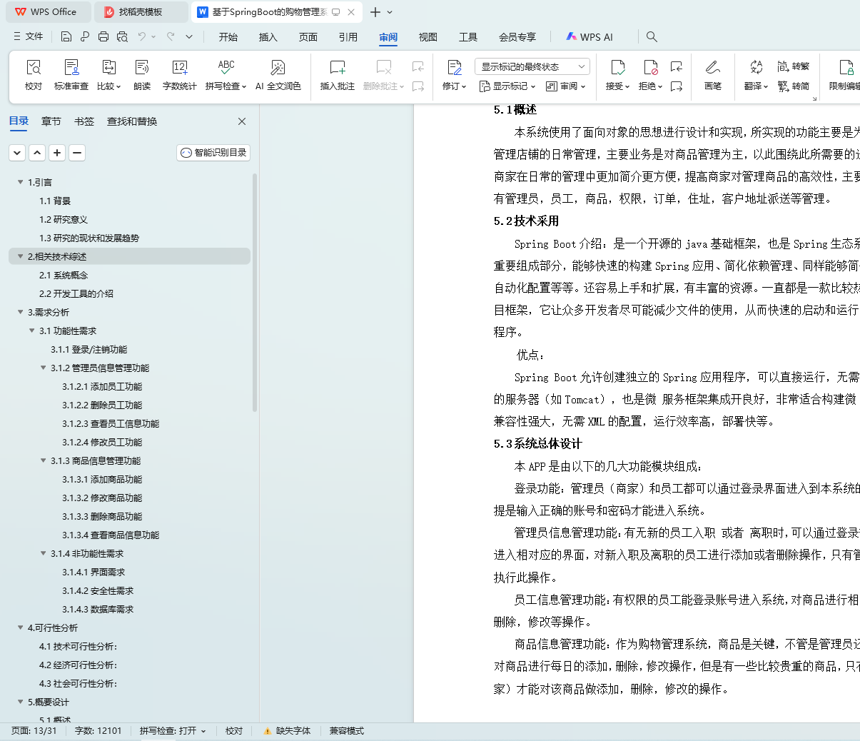Open the 显示标记 dropdown
Screen dimensions: 860x741
(509, 86)
